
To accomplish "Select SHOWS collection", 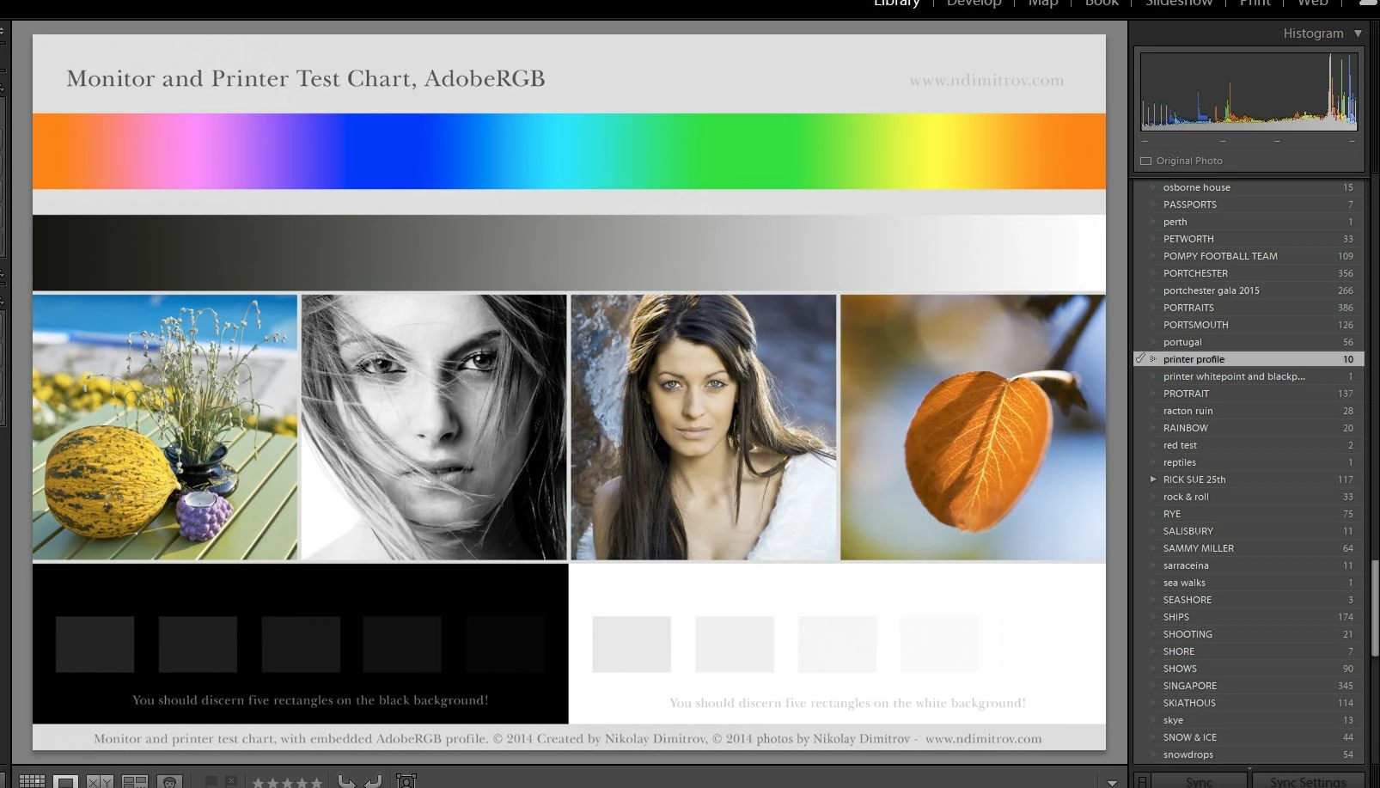I will tap(1249, 669).
